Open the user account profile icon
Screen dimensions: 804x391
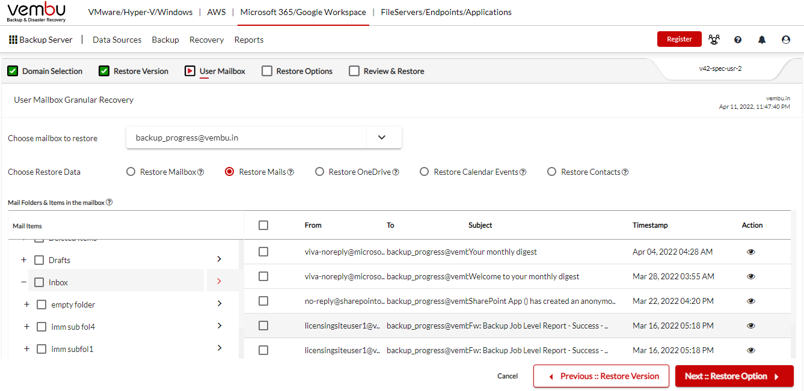tap(786, 40)
